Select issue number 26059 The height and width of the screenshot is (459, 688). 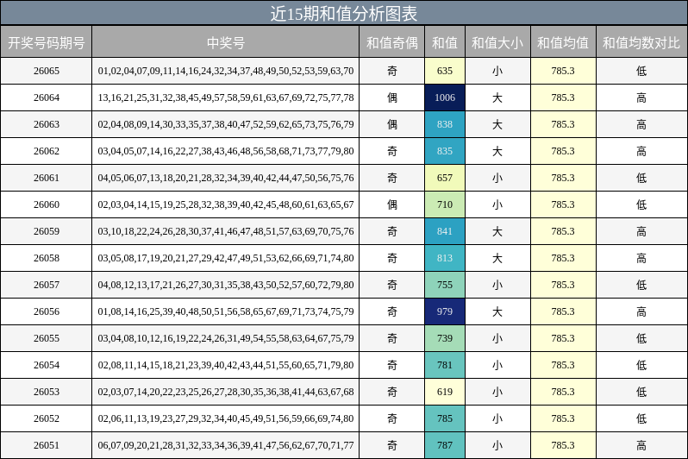(46, 231)
